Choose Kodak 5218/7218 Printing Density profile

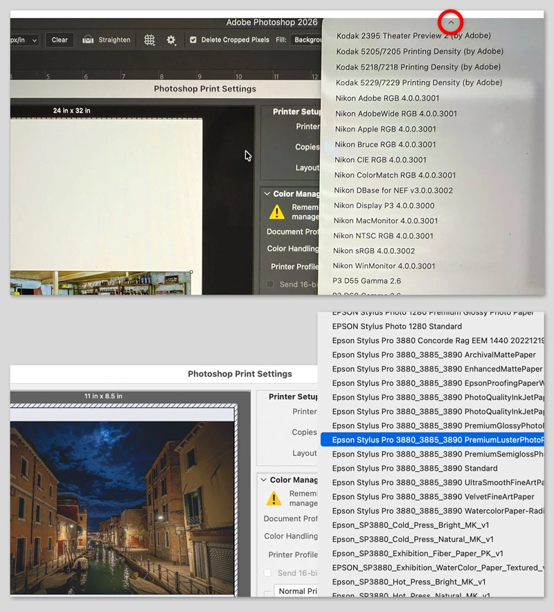point(418,67)
